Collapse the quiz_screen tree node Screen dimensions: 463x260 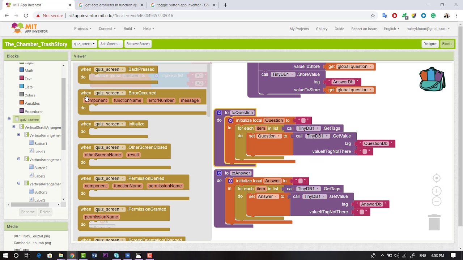9,119
